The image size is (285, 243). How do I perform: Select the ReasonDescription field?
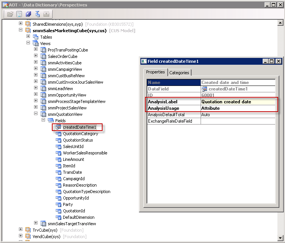click(80, 185)
